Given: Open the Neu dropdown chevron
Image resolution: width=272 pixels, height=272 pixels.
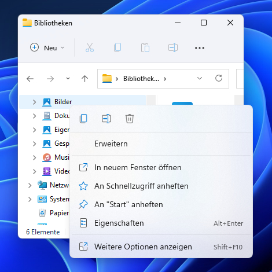Looking at the screenshot, I should (x=63, y=47).
